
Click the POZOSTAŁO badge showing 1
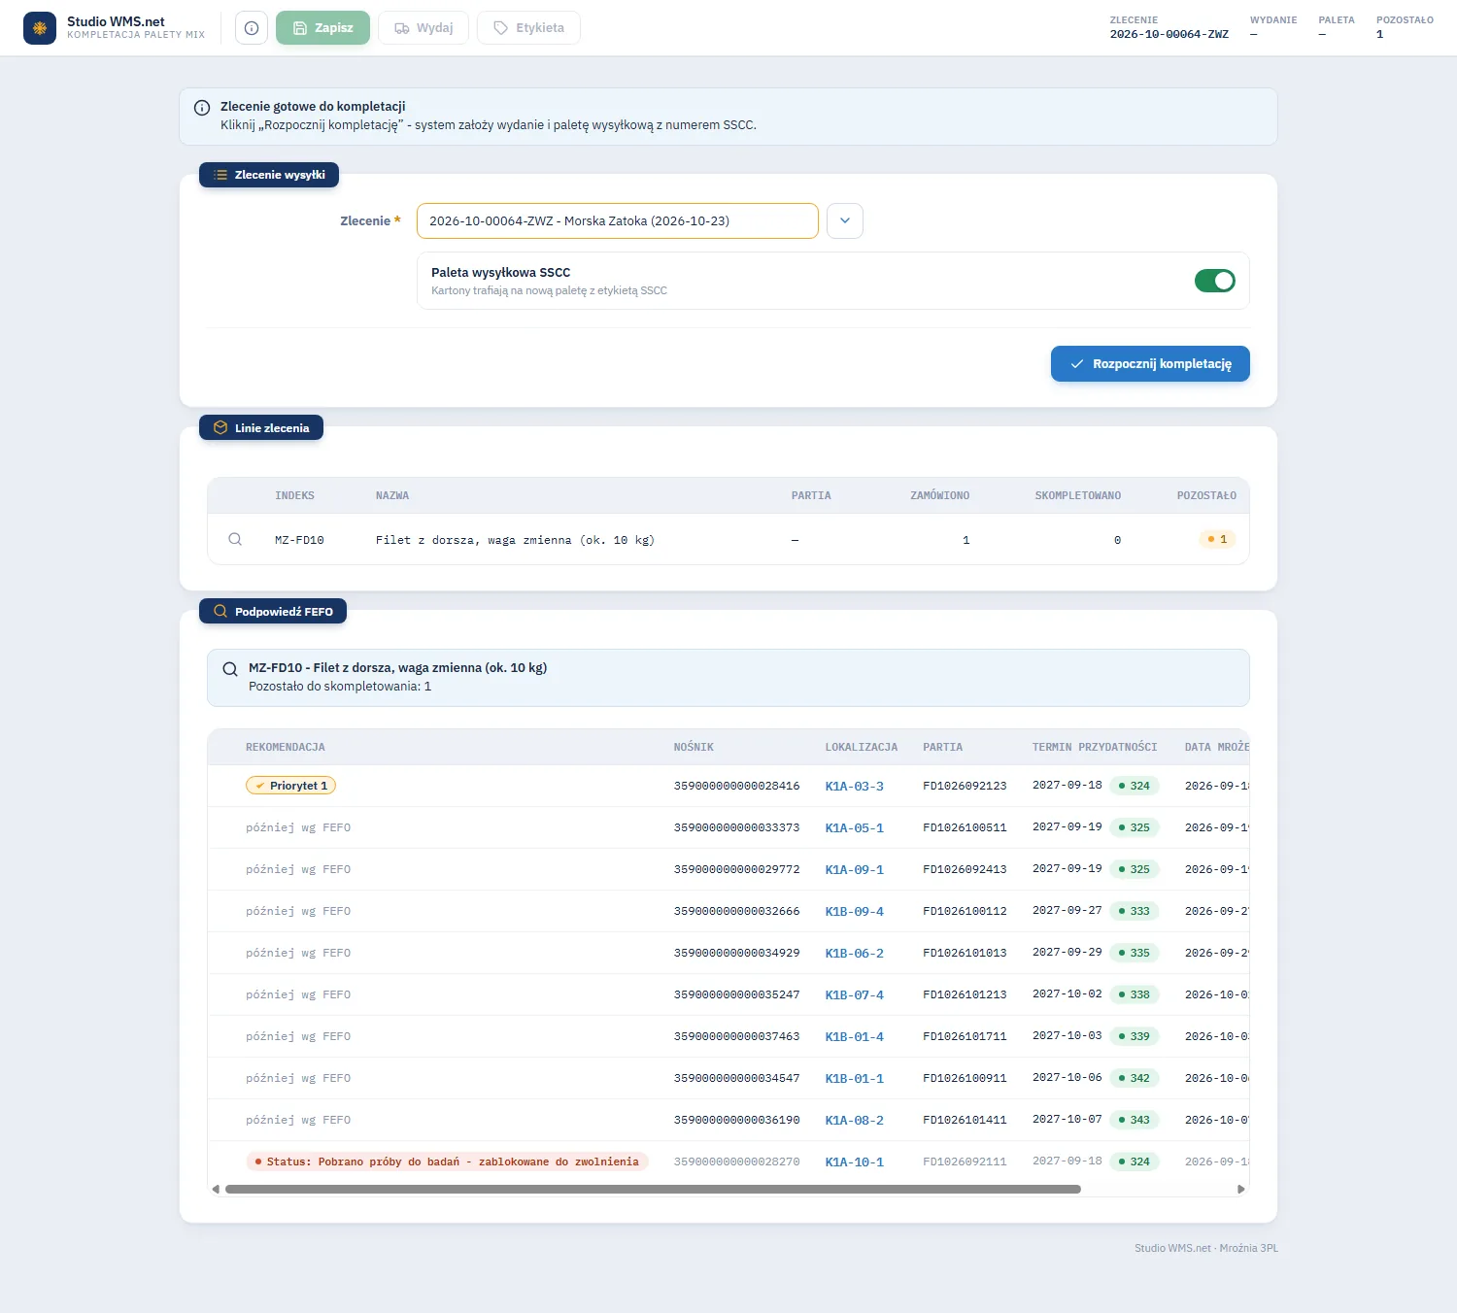(1217, 539)
